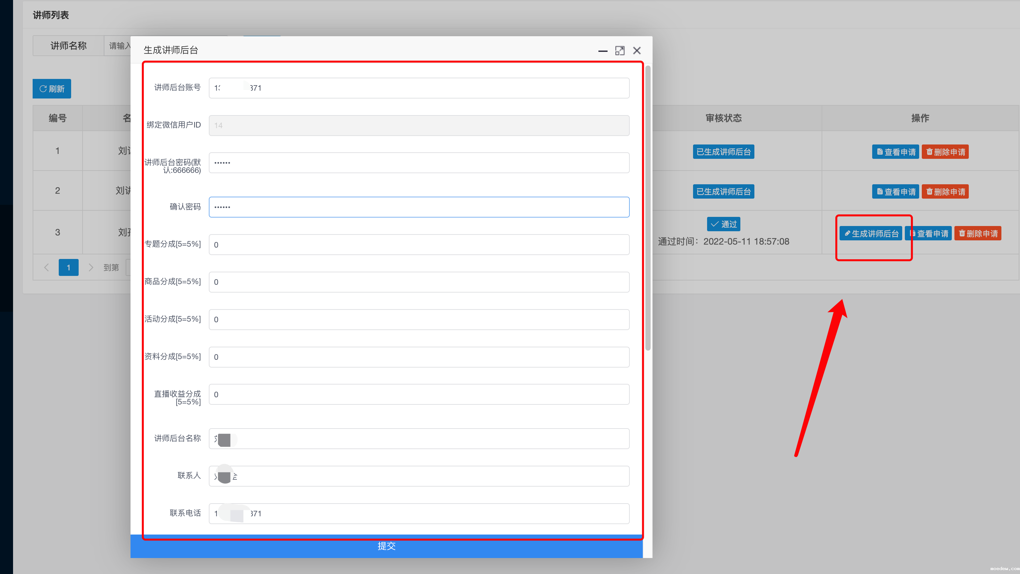
Task: Click 删除申请 in the third row
Action: click(978, 234)
